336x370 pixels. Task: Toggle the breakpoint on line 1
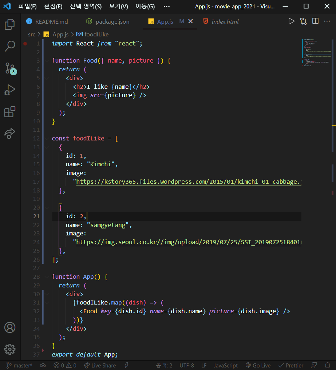click(x=25, y=43)
